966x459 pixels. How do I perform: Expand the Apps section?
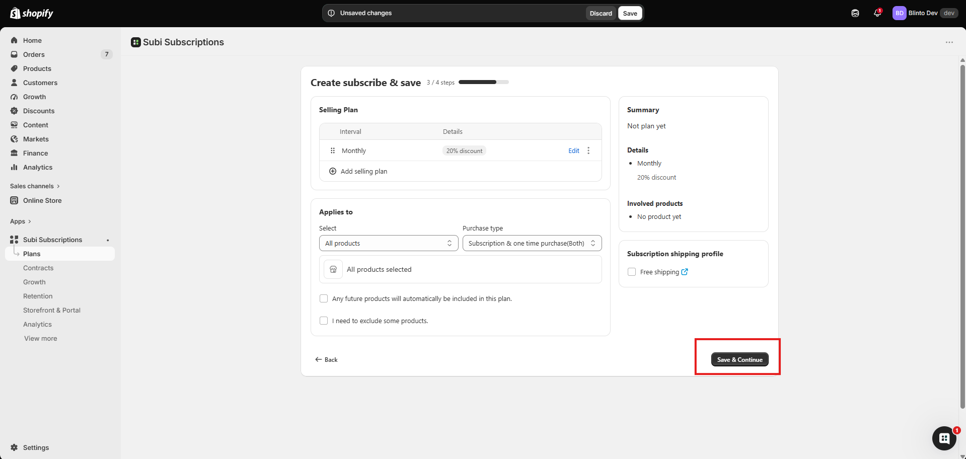pos(21,221)
